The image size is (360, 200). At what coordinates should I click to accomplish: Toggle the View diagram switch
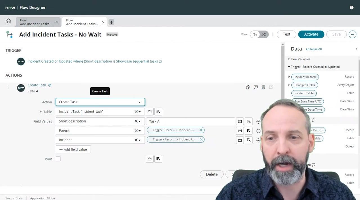(259, 34)
